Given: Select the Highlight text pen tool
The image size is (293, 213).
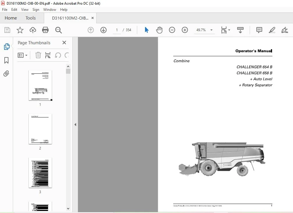Looking at the screenshot, I should pyautogui.click(x=272, y=30).
